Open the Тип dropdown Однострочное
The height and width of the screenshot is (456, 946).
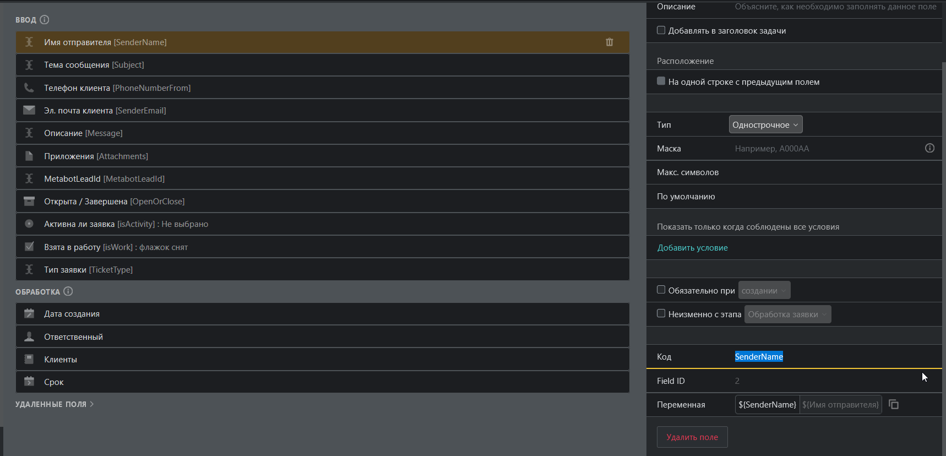coord(765,124)
